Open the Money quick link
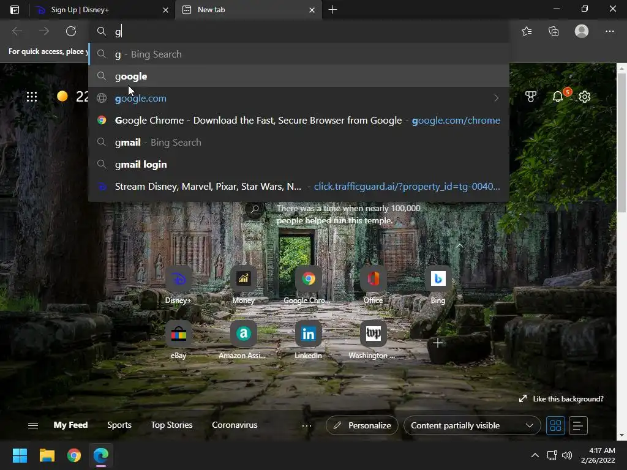 tap(243, 285)
